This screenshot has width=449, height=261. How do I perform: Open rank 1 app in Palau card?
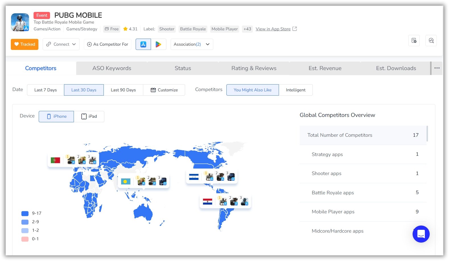pyautogui.click(x=141, y=181)
